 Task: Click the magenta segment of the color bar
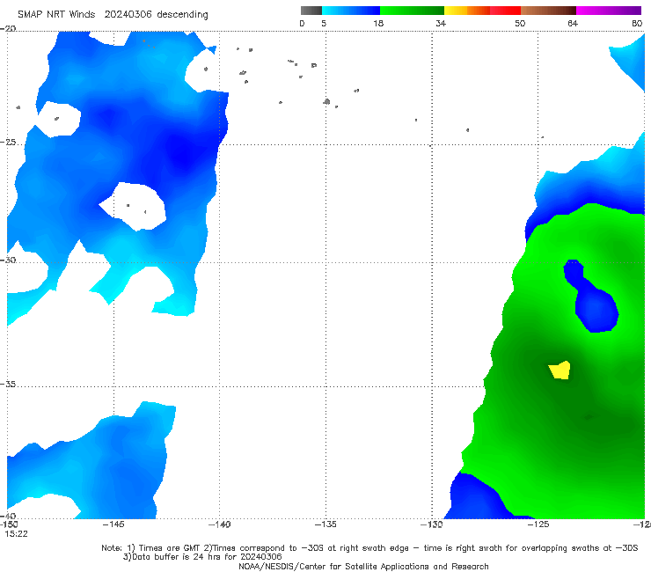tap(609, 11)
